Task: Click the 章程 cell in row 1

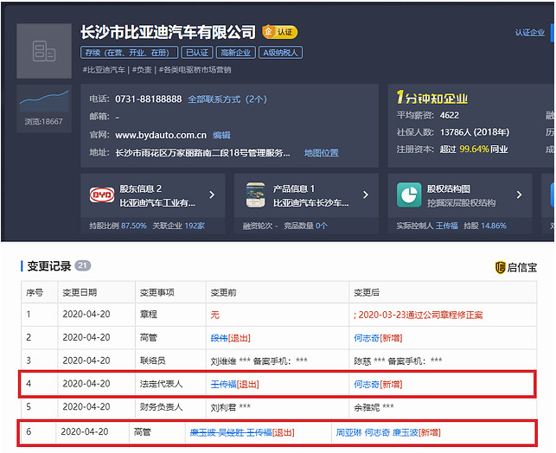Action: pos(149,315)
